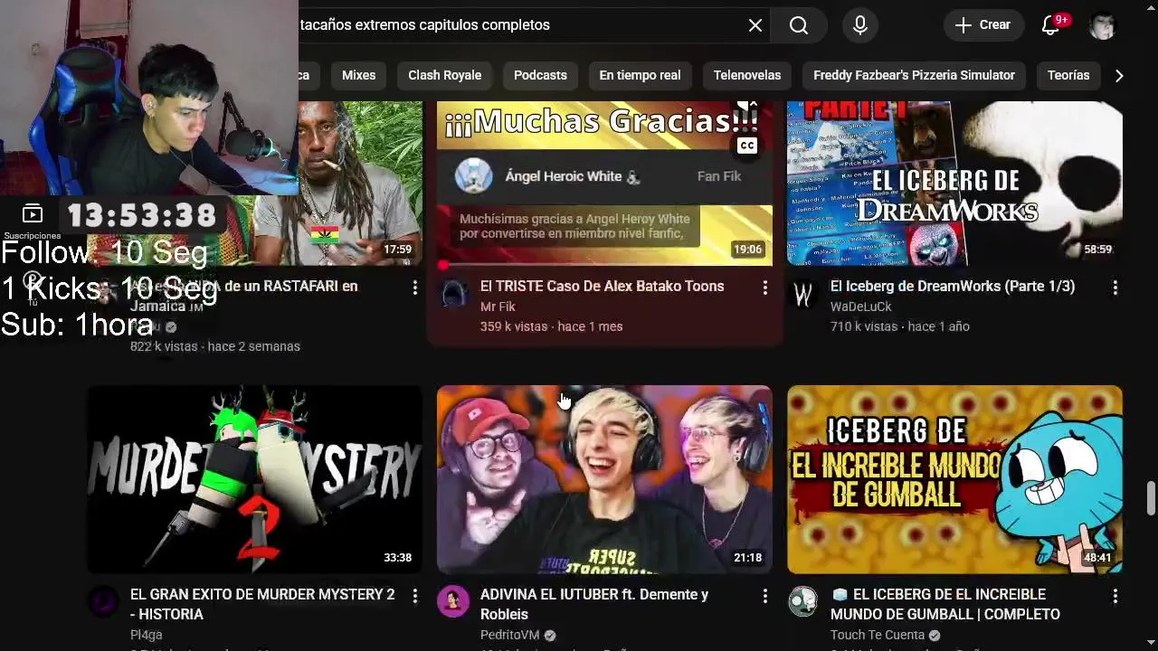Click '359 k vistas · hace 1 mes' text
The height and width of the screenshot is (651, 1158).
pyautogui.click(x=551, y=326)
